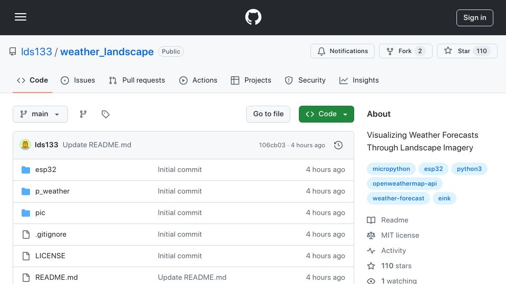Open Initial commit message for esp32 row
This screenshot has width=506, height=284.
pos(180,170)
